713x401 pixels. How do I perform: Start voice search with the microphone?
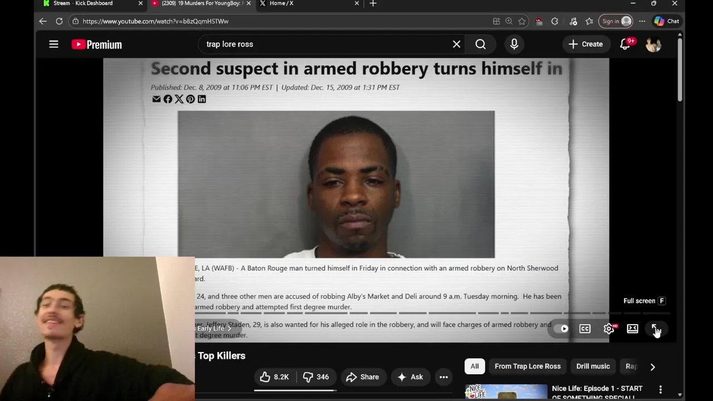point(514,44)
